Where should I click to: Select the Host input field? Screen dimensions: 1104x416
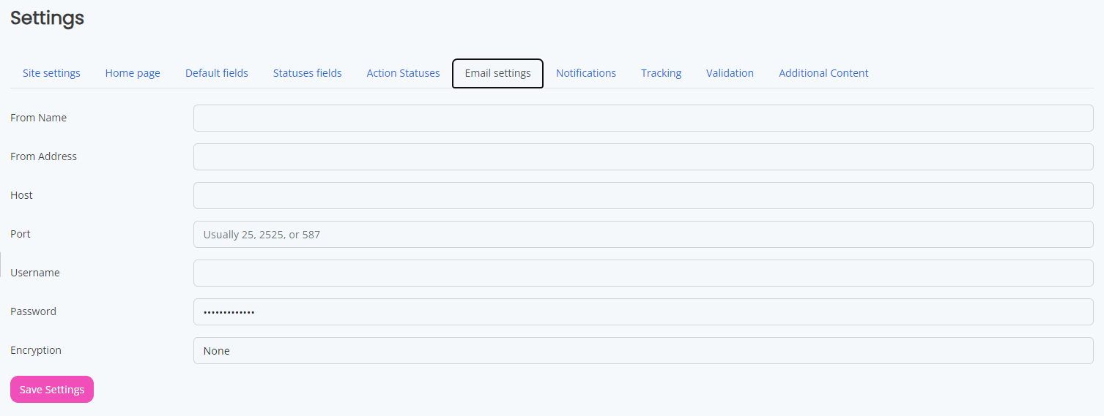tap(643, 195)
